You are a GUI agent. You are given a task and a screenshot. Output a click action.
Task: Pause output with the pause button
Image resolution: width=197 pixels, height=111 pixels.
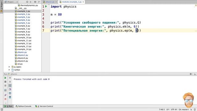pos(5,86)
